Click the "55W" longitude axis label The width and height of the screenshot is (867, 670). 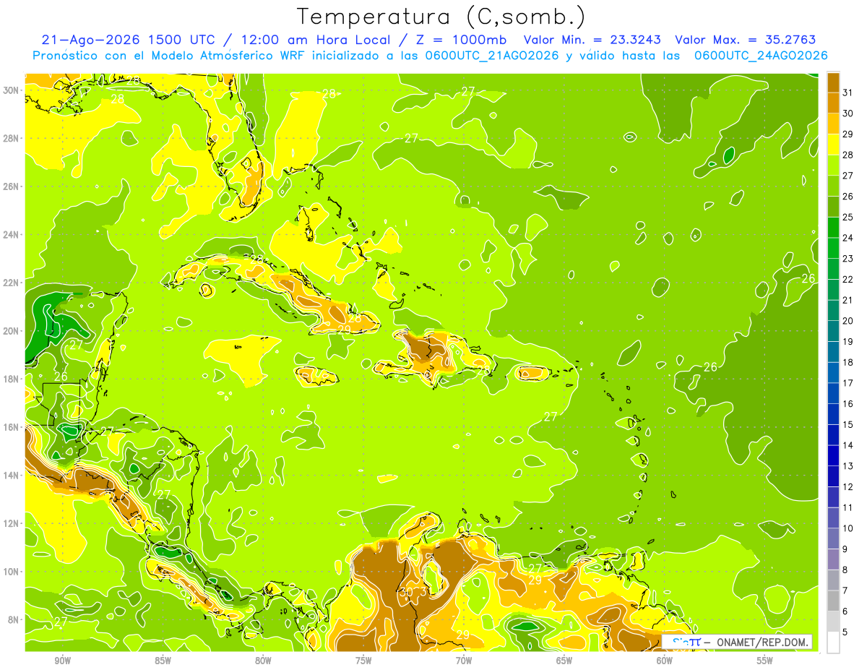[x=765, y=660]
